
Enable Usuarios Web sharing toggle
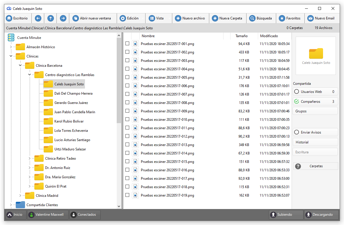297,92
